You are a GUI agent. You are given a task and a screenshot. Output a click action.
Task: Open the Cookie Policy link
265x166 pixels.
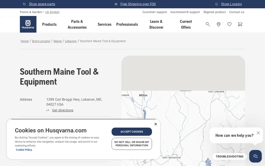24,150
